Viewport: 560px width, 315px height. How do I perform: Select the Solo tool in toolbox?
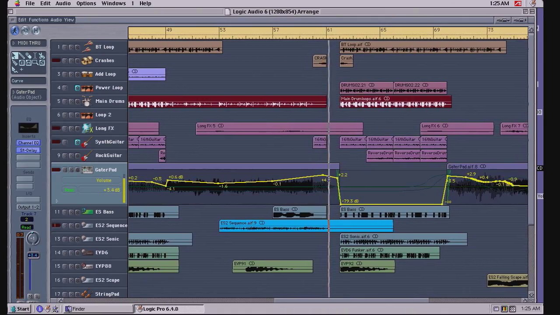[x=22, y=63]
